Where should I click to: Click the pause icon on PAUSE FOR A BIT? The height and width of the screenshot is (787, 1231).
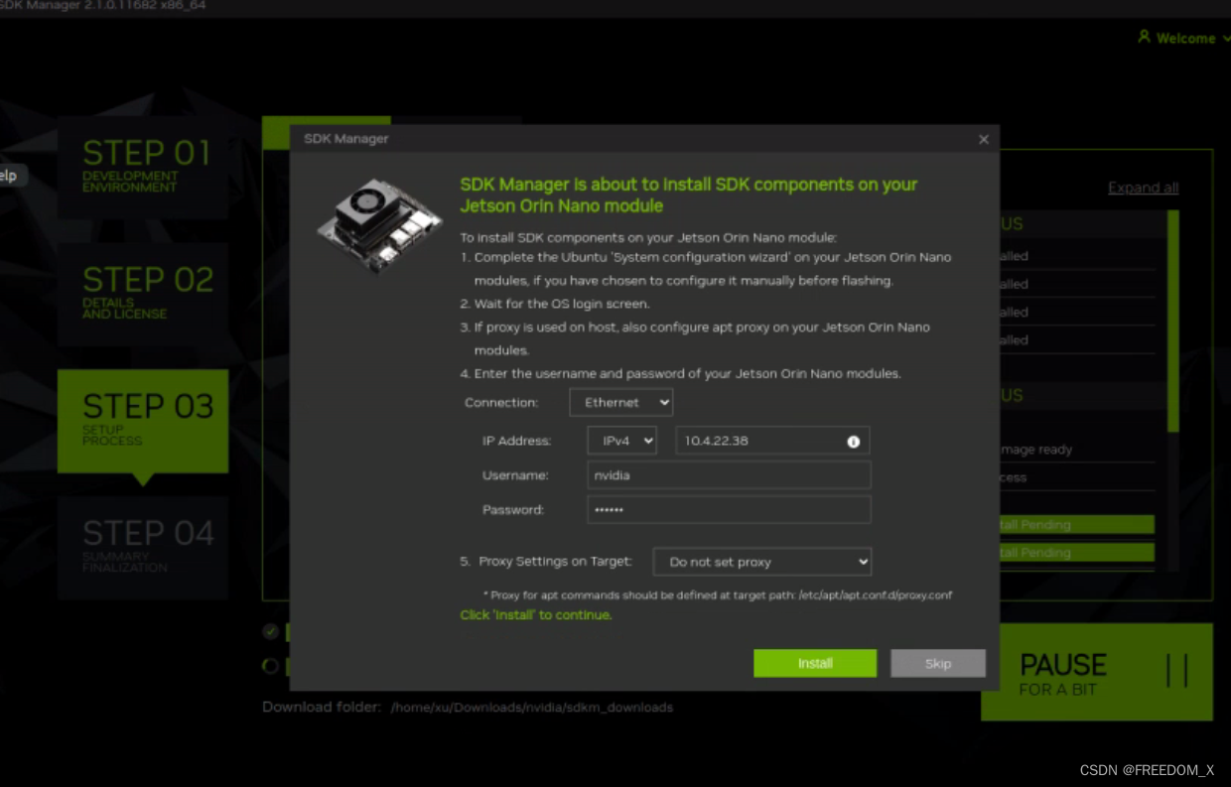1175,671
